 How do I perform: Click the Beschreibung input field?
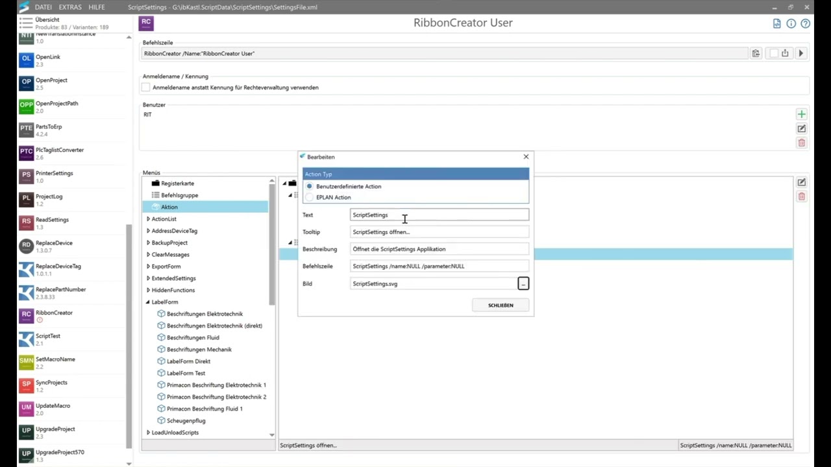(x=440, y=249)
